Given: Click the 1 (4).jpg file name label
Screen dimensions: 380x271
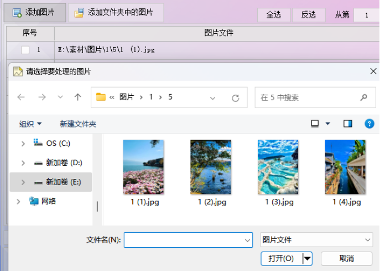Looking at the screenshot, I should [347, 202].
